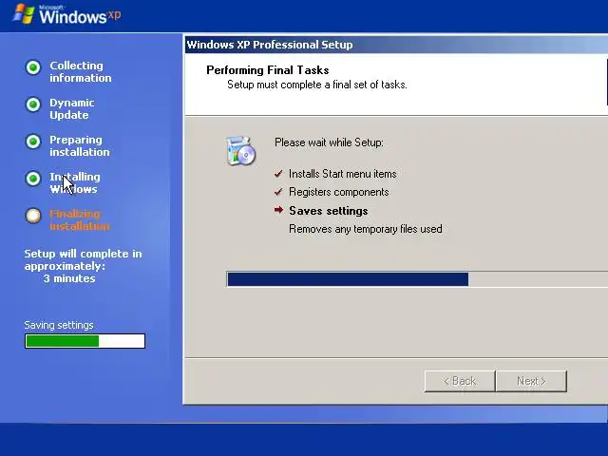The height and width of the screenshot is (456, 608).
Task: Click red arrow beside Saves settings
Action: (x=278, y=210)
